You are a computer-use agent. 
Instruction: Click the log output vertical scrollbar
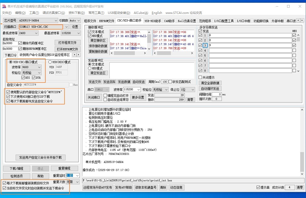302,141
